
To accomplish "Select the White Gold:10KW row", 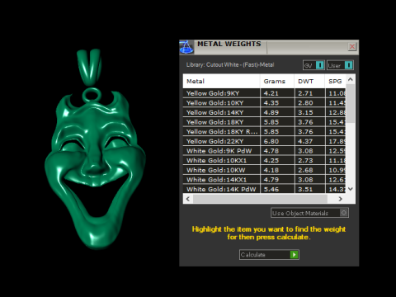I will tap(264, 170).
